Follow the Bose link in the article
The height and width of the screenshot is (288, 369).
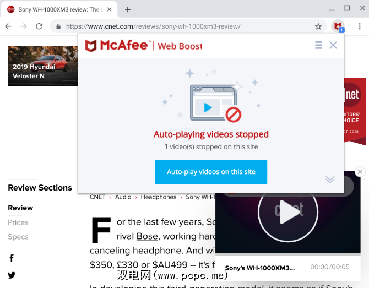click(x=147, y=236)
